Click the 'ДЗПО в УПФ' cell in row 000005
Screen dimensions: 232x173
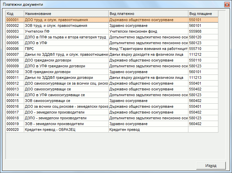(66, 43)
